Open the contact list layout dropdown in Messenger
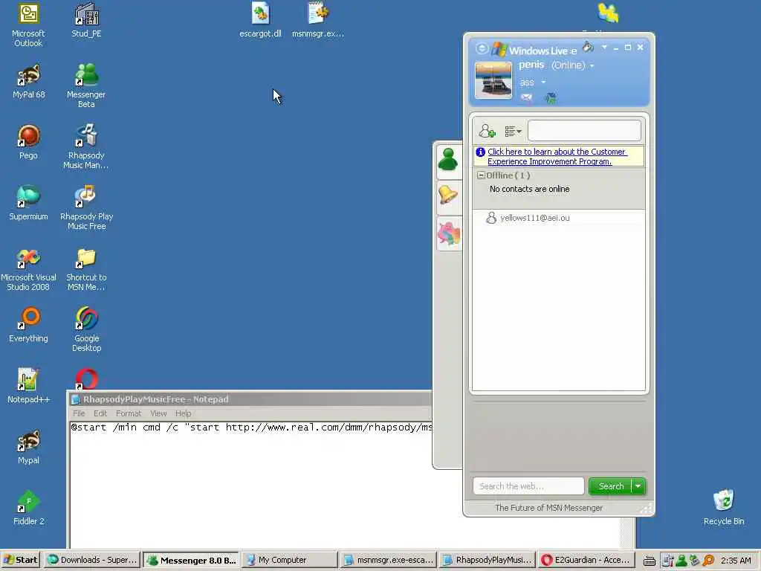Image resolution: width=761 pixels, height=571 pixels. click(513, 131)
